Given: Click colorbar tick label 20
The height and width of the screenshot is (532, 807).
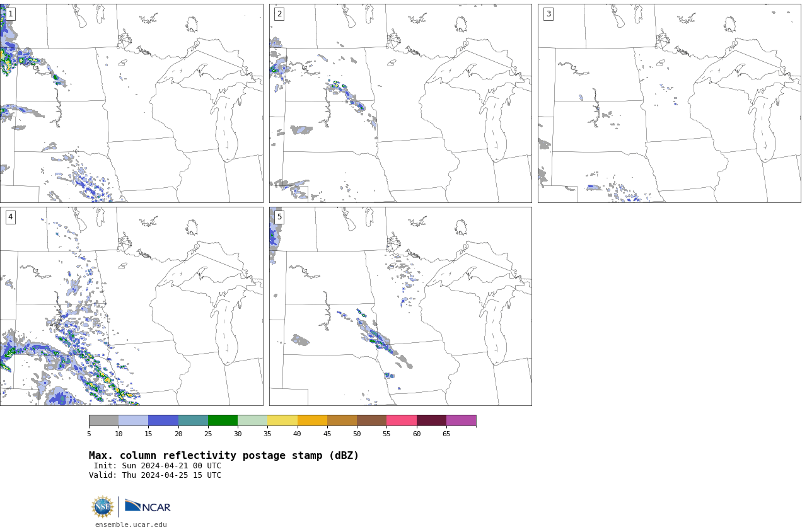Looking at the screenshot, I should point(178,434).
